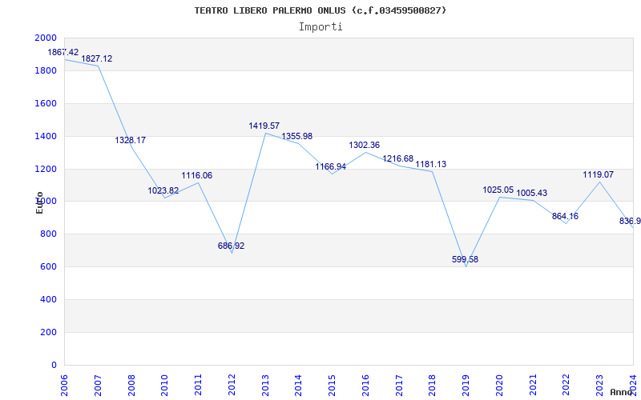Screen dimensions: 641x400
Task: Select the 1827.12 data label
Action: [96, 58]
